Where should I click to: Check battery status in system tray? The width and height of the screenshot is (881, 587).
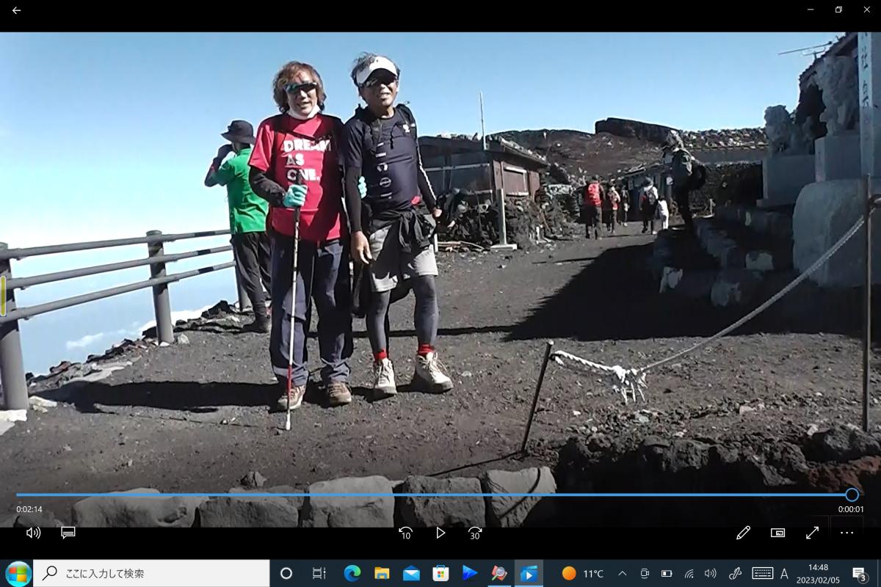667,573
